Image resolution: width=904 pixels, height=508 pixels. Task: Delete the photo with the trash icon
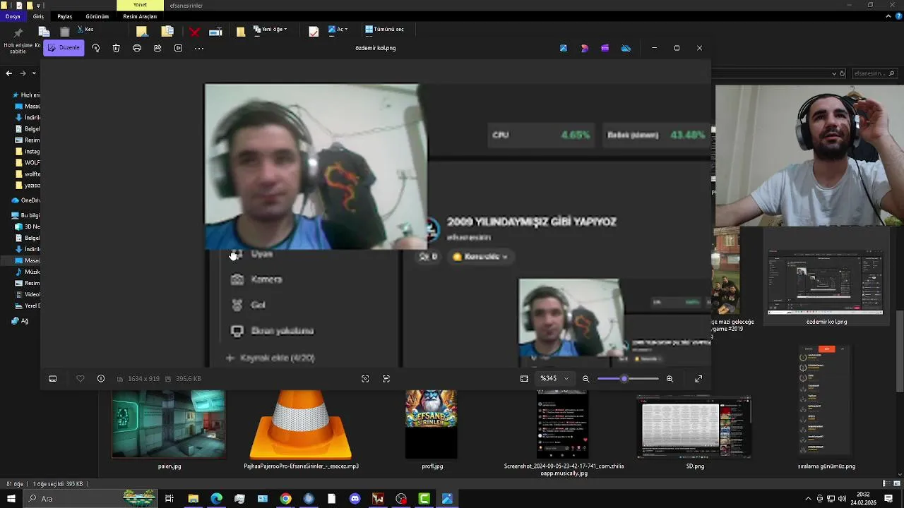click(x=117, y=48)
